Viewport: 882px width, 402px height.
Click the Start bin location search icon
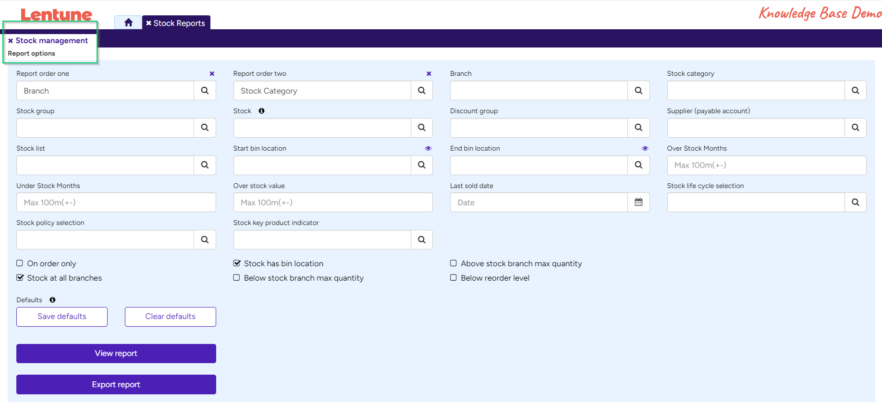(422, 165)
